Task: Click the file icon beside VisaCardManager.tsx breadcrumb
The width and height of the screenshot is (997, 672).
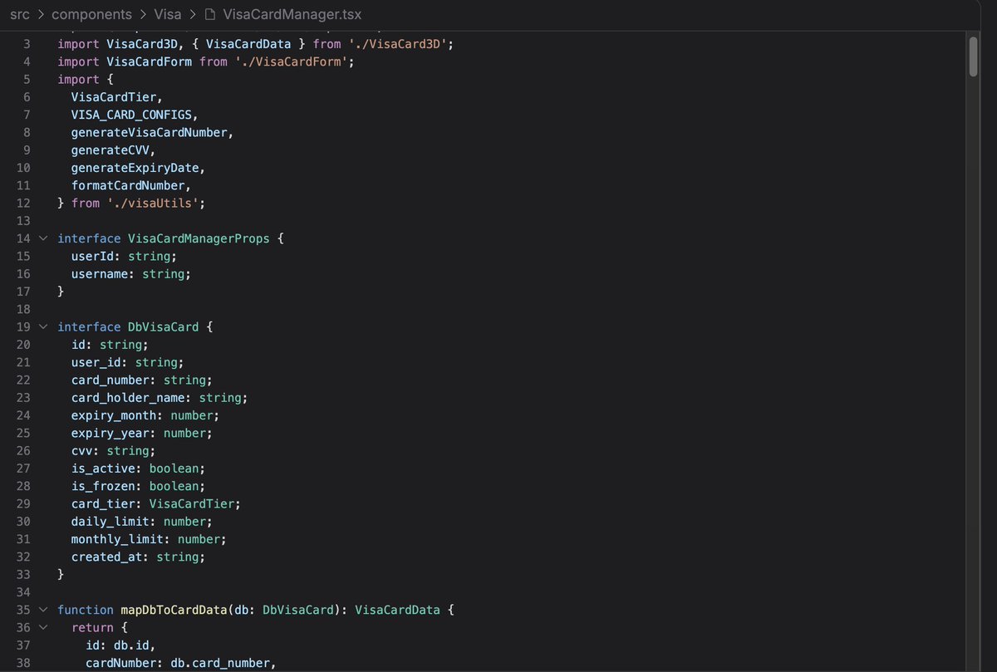Action: point(210,15)
